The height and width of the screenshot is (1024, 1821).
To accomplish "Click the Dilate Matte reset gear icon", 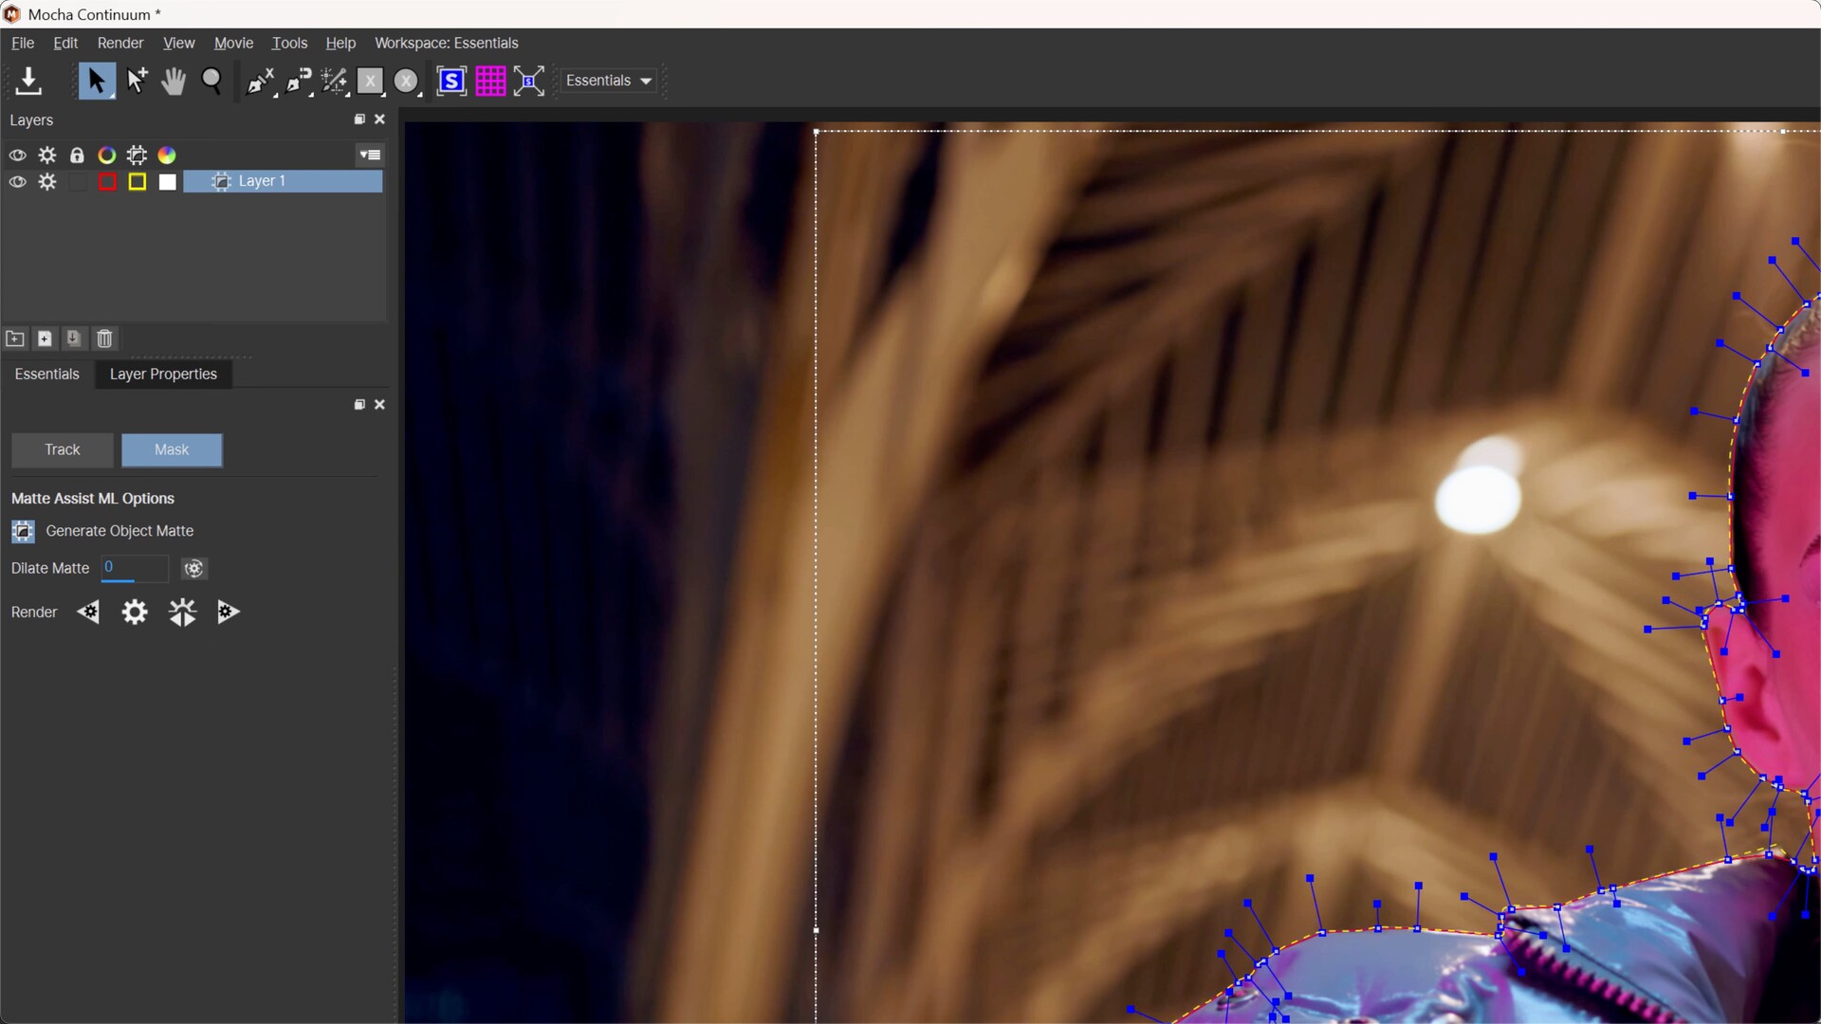I will click(193, 568).
